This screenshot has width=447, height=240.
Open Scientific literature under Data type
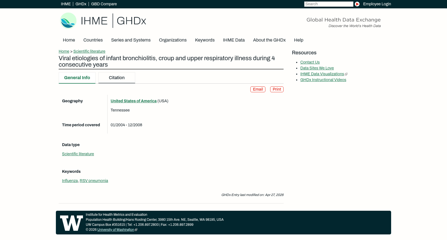point(78,154)
